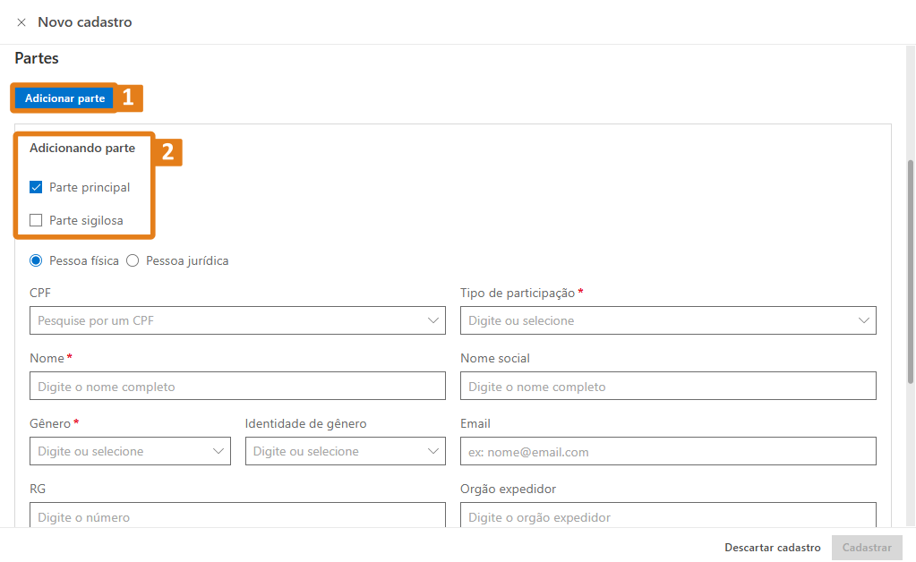Click the Descartar cadastro link

tap(772, 547)
